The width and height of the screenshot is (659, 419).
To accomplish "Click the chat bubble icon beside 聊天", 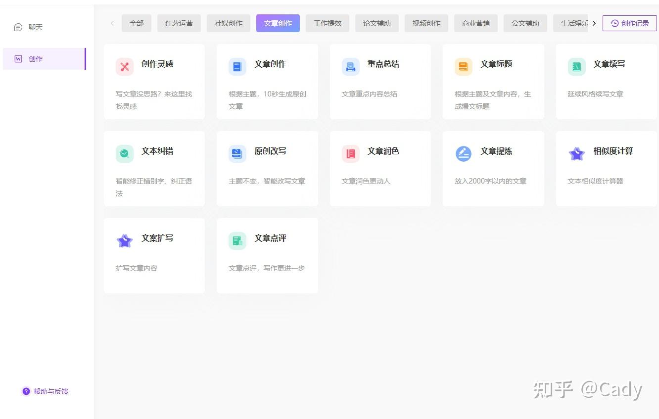I will click(x=18, y=27).
